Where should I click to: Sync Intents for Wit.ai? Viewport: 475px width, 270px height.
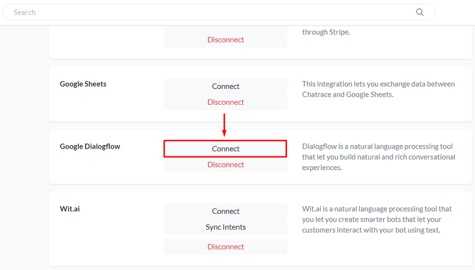[226, 227]
